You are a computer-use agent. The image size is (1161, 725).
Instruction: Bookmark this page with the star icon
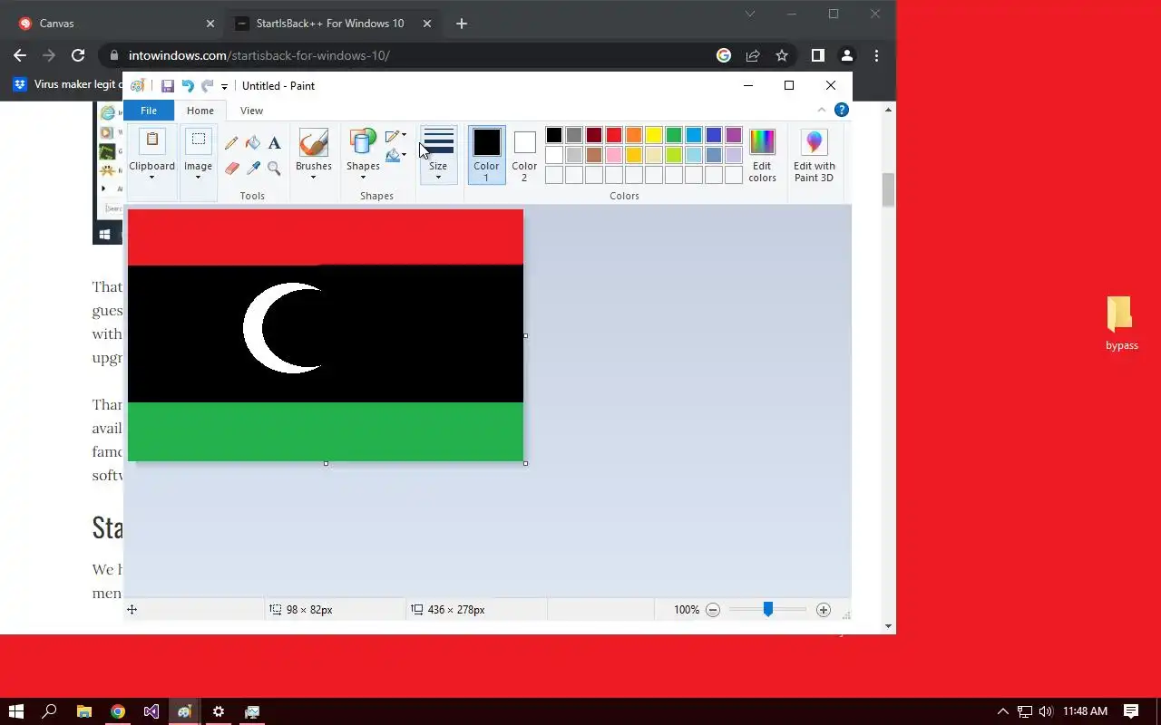pos(782,55)
